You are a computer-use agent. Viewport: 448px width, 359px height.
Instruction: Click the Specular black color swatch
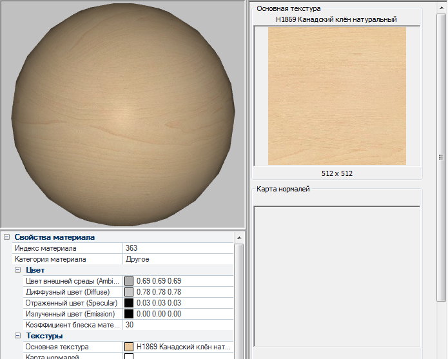(x=129, y=303)
